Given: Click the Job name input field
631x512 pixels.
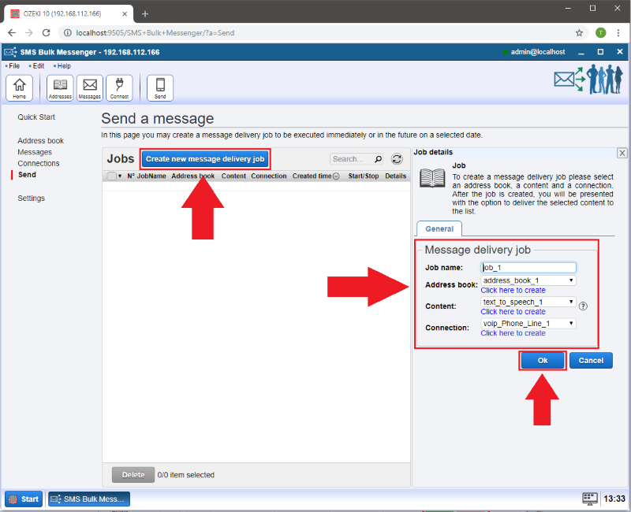Looking at the screenshot, I should 528,268.
